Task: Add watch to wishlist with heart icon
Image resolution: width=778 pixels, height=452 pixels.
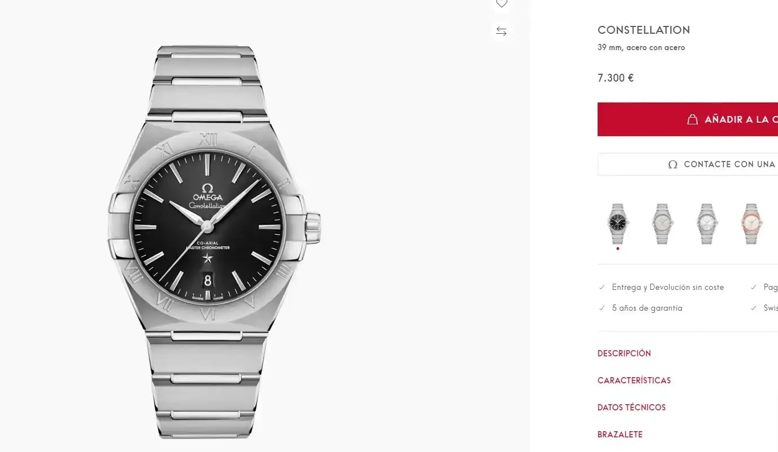Action: pyautogui.click(x=501, y=5)
